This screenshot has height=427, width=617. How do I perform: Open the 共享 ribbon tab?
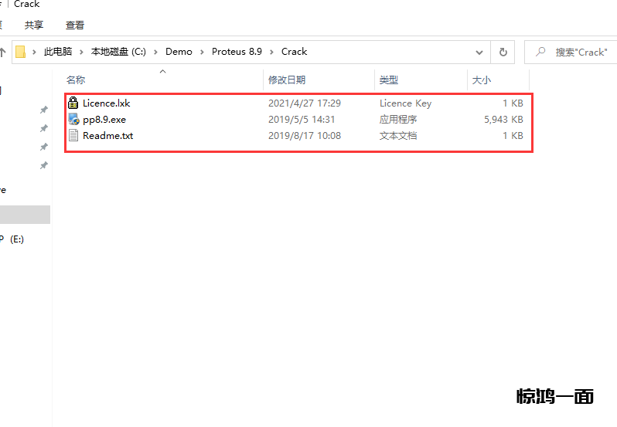point(34,25)
